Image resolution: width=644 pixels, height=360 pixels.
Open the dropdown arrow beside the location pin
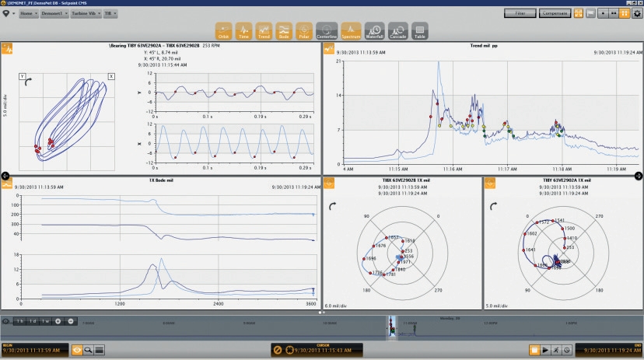pyautogui.click(x=13, y=13)
